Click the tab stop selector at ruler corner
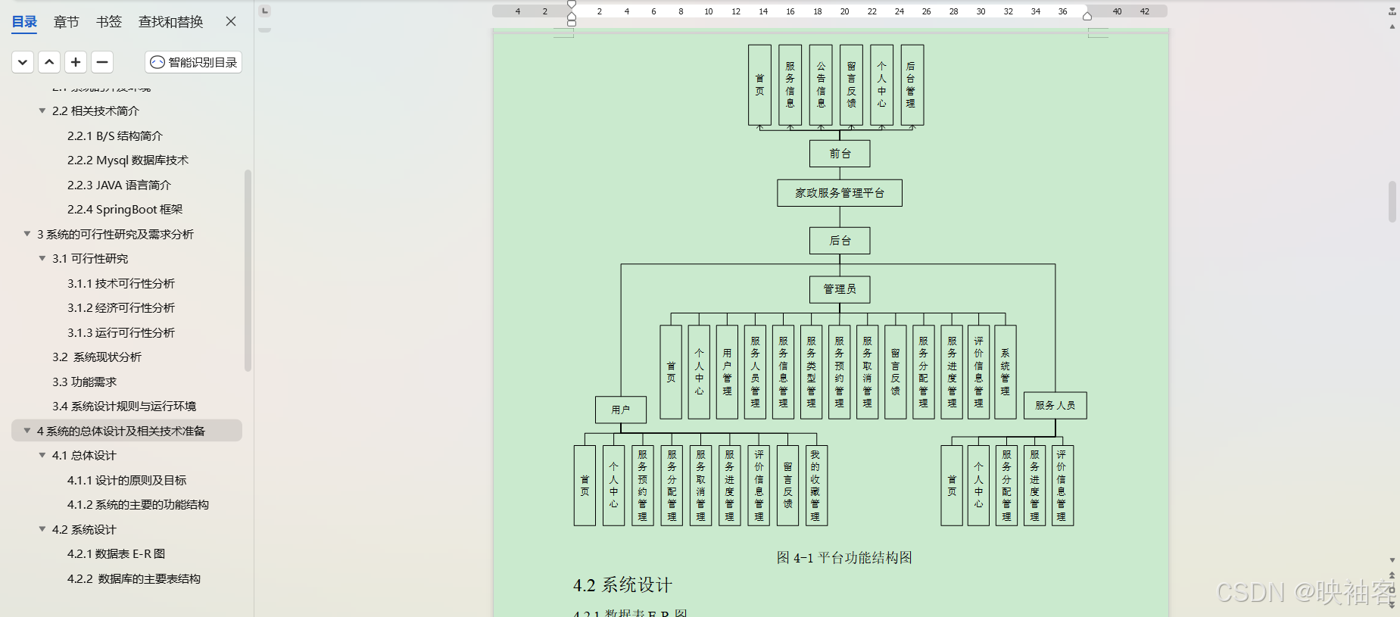This screenshot has width=1400, height=617. point(265,11)
